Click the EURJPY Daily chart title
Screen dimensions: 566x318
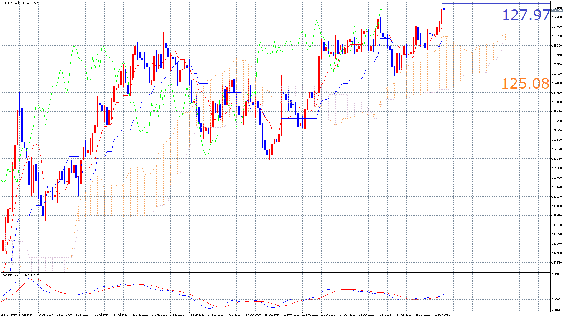point(20,3)
